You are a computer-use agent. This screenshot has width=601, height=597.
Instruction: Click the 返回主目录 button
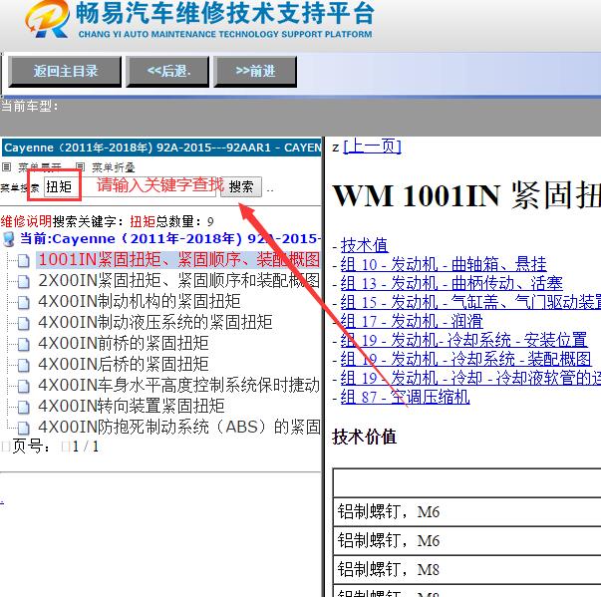coord(65,72)
